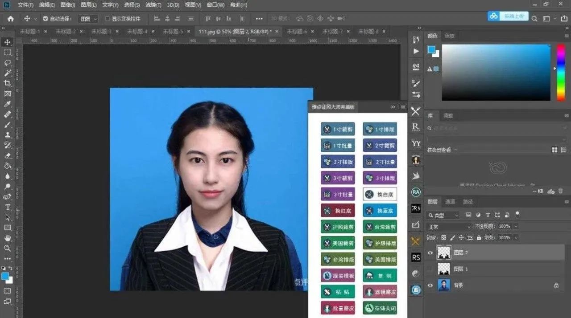
Task: Activate the Zoom magnifier tool
Action: point(8,248)
